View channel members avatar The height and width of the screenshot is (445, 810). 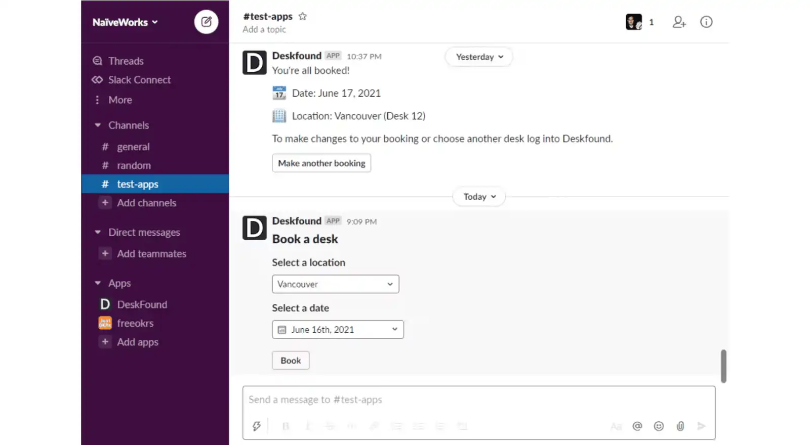click(634, 22)
